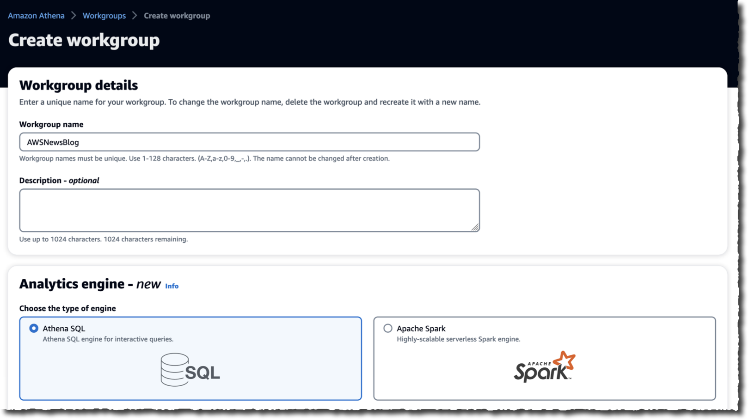The height and width of the screenshot is (420, 749).
Task: Click the 'Analytics engine - new' heading
Action: pos(90,284)
